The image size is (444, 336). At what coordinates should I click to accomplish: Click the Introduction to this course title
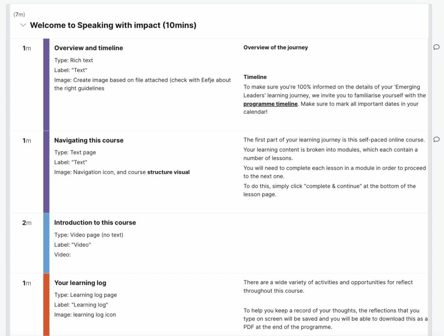click(95, 223)
